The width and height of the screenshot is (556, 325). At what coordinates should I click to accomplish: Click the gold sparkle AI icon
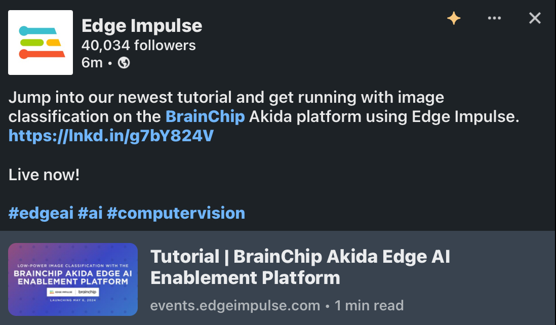(x=454, y=18)
